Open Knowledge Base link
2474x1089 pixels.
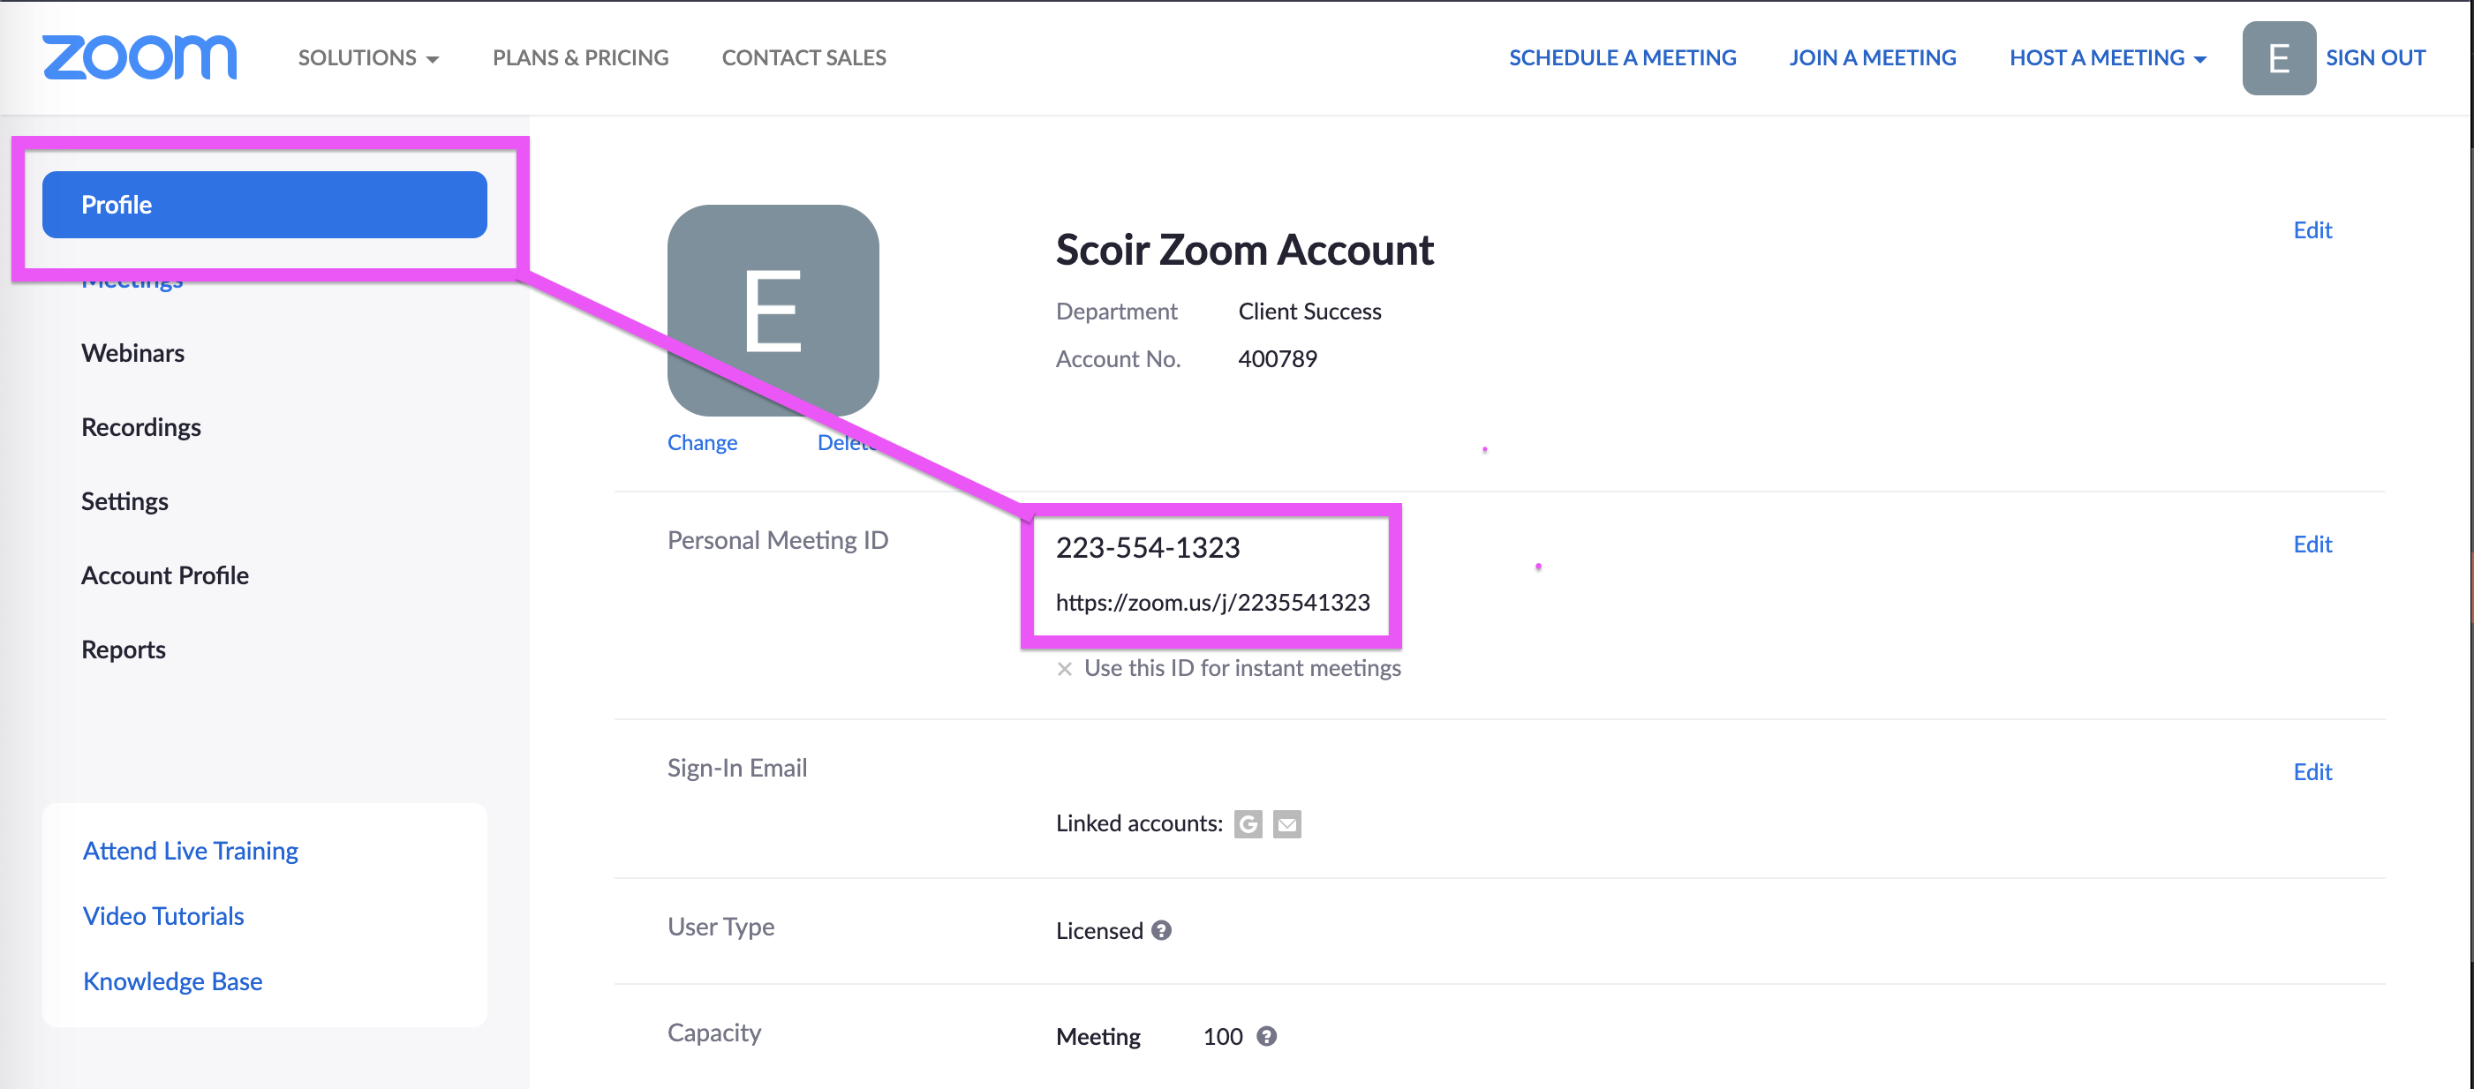coord(173,981)
